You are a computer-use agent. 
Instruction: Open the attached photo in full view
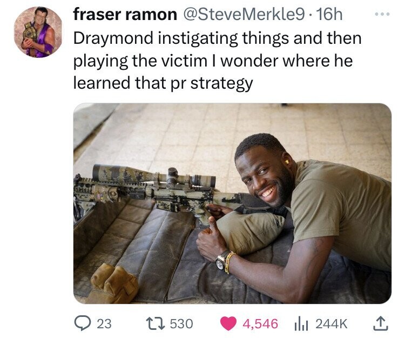pyautogui.click(x=232, y=203)
